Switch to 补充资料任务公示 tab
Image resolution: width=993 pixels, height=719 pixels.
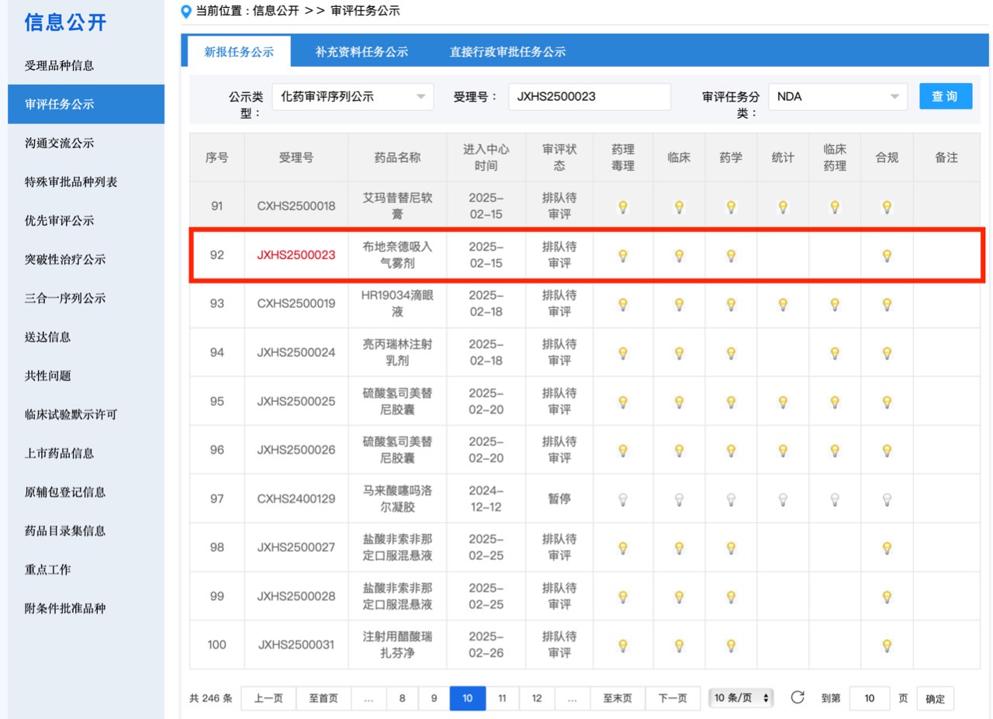362,52
